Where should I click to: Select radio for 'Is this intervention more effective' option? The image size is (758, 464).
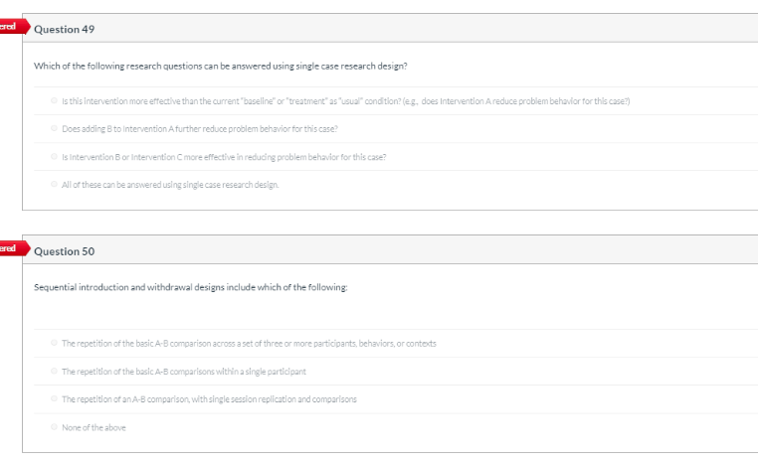[x=54, y=101]
